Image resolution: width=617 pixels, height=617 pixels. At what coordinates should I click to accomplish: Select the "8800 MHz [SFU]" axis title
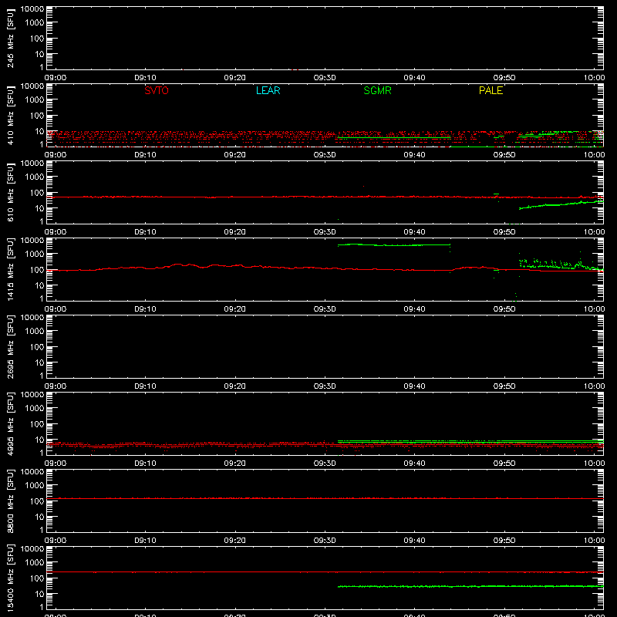click(10, 501)
